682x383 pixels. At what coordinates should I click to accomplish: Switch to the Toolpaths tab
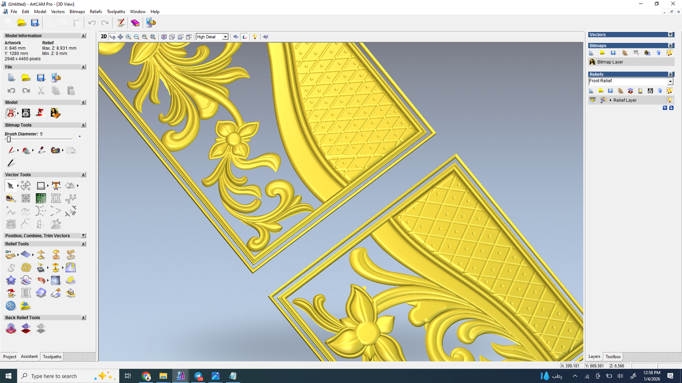click(52, 357)
